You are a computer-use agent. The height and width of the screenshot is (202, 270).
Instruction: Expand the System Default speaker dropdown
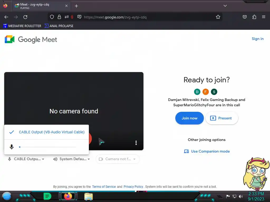71,159
